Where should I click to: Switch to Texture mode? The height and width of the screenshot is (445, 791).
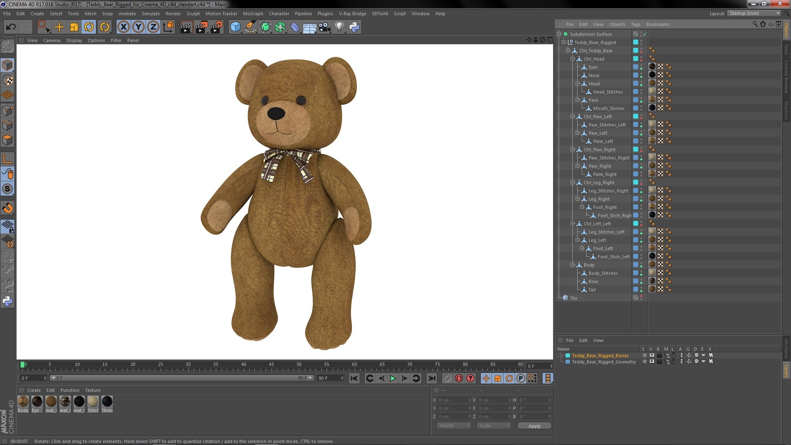pos(7,80)
